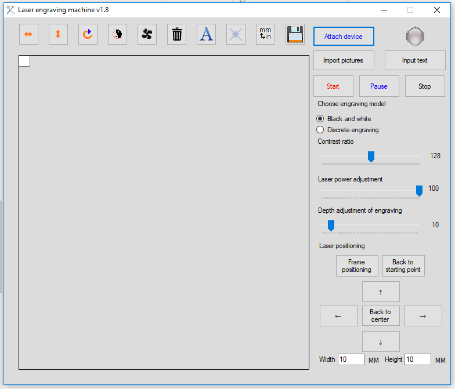Open the text tool letter A icon

tap(206, 34)
